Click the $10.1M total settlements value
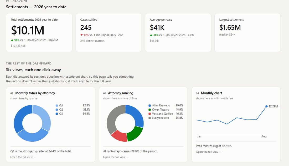 [x=28, y=30]
